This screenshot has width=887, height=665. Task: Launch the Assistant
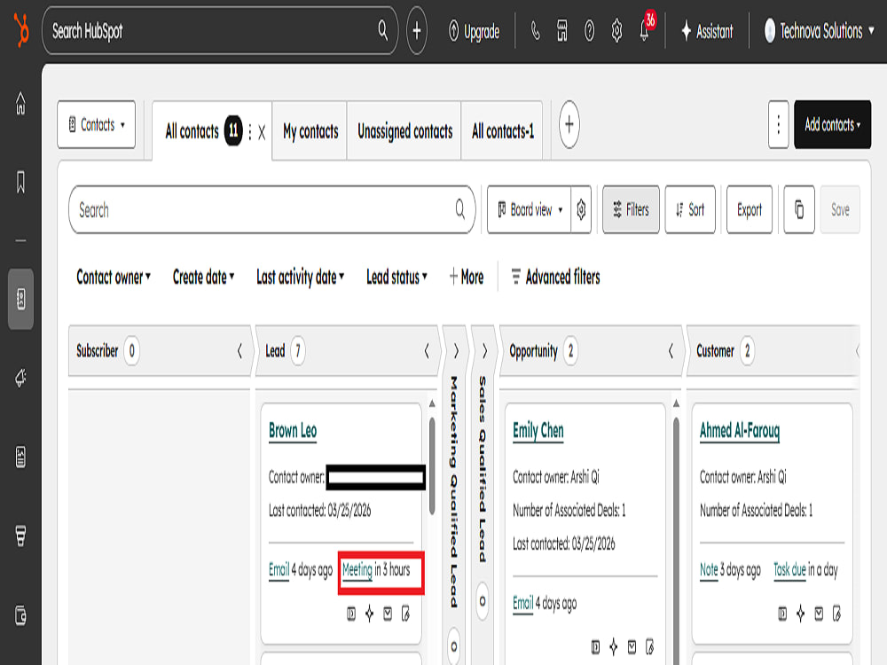(707, 31)
